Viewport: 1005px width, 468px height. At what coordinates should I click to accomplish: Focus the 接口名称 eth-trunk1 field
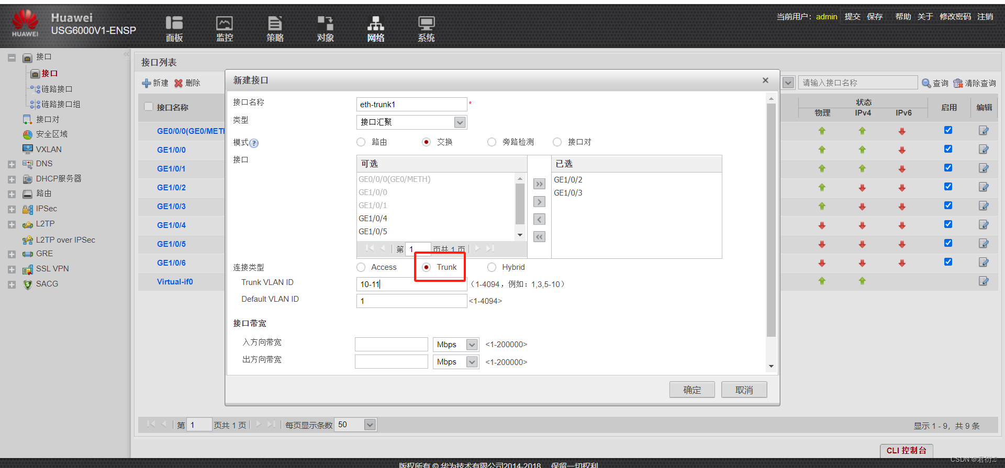click(x=411, y=105)
